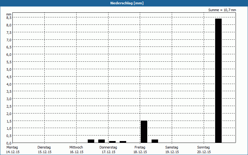Click the Mittwoch axis label

pyautogui.click(x=76, y=148)
